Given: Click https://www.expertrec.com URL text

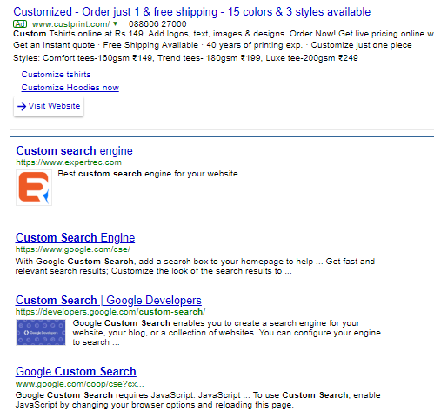Looking at the screenshot, I should [69, 162].
